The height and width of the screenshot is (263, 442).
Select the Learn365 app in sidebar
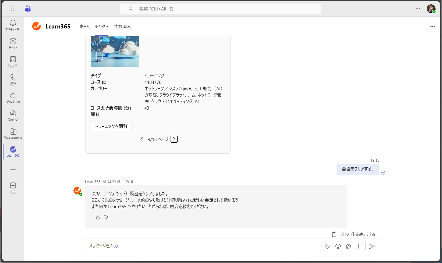click(13, 152)
